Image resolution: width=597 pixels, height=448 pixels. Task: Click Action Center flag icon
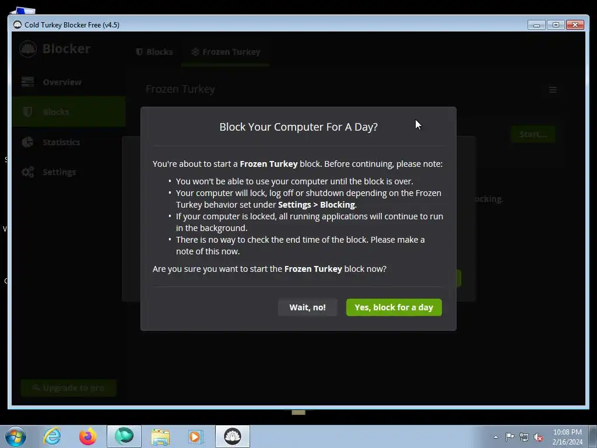(510, 437)
